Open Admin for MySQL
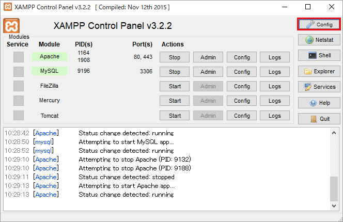 [208, 72]
